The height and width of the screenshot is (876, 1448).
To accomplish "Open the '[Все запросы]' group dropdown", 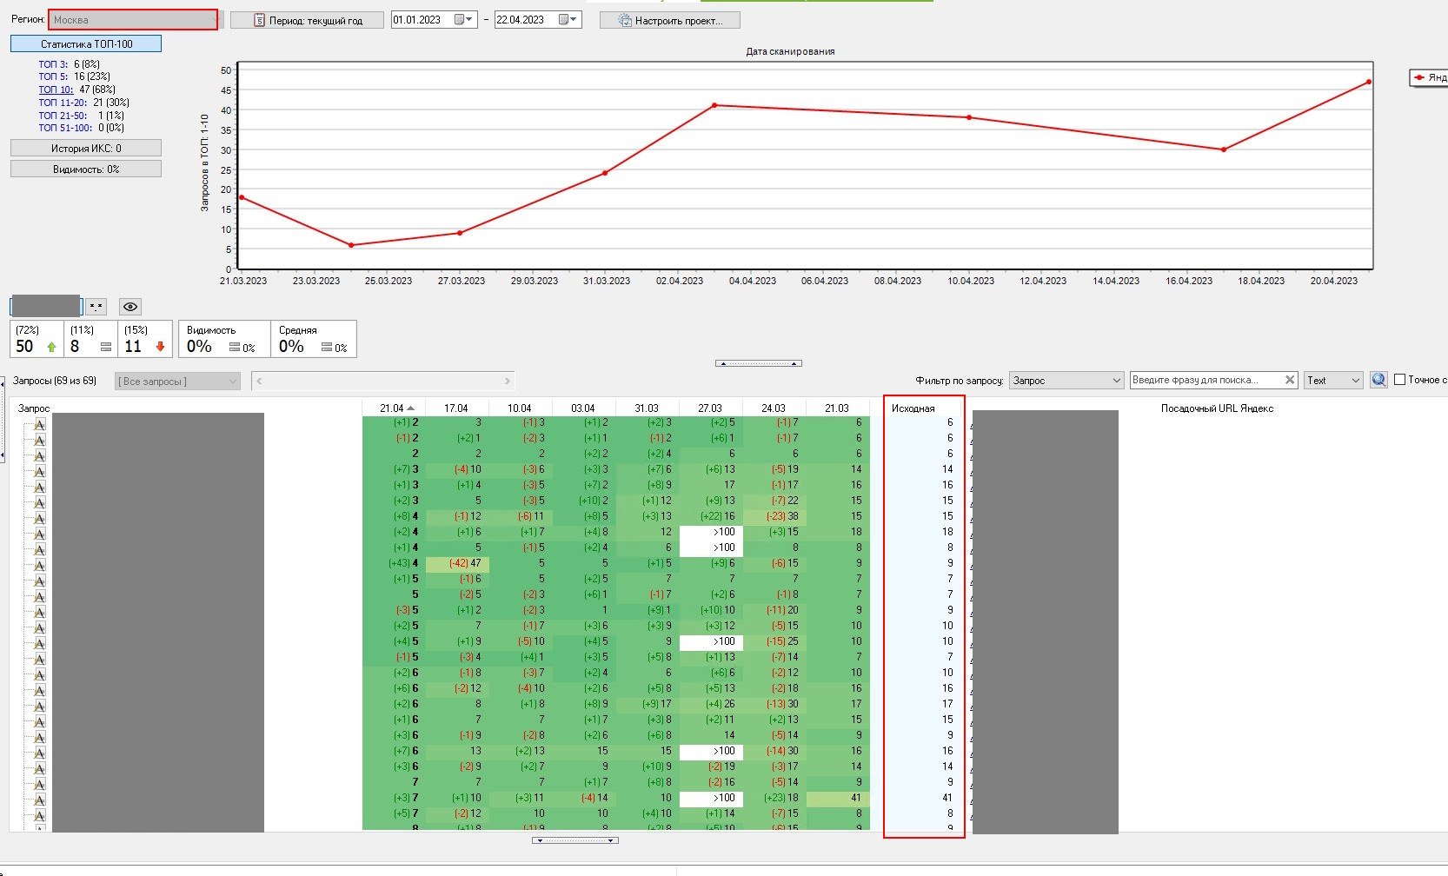I will [178, 382].
